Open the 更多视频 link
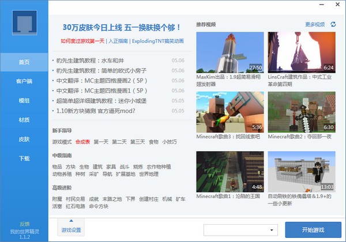This screenshot has width=346, height=242. 315,24
